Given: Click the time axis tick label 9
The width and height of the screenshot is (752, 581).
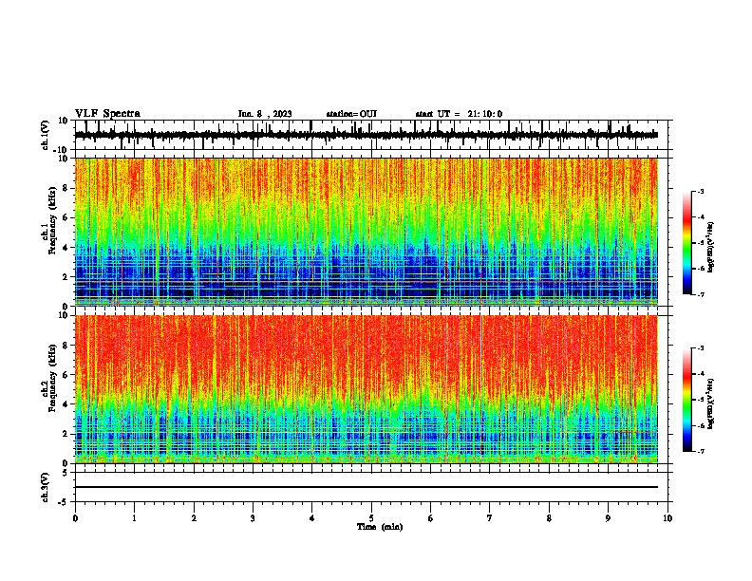Looking at the screenshot, I should (x=608, y=518).
